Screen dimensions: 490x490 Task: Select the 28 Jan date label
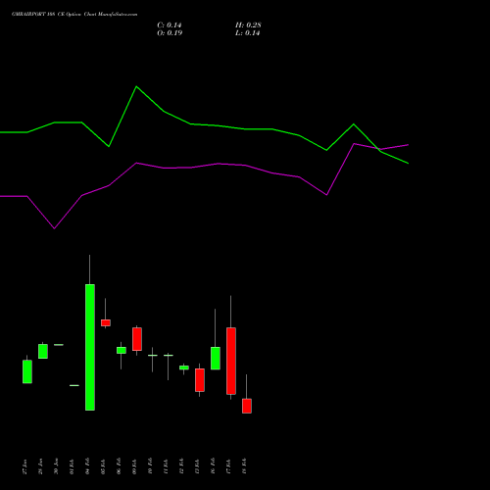tap(41, 466)
